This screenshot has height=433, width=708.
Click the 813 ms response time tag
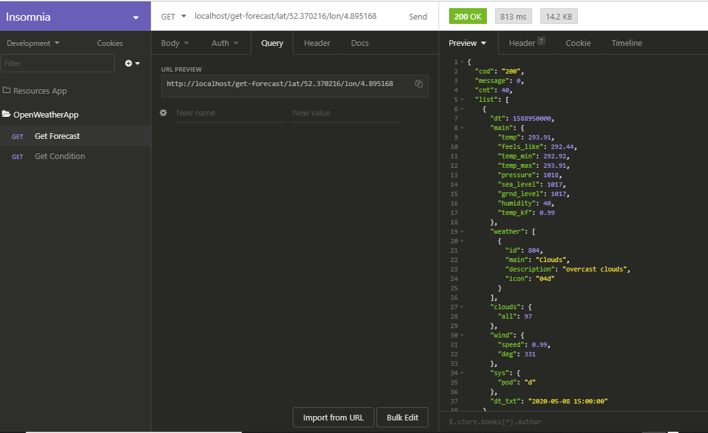pos(513,16)
